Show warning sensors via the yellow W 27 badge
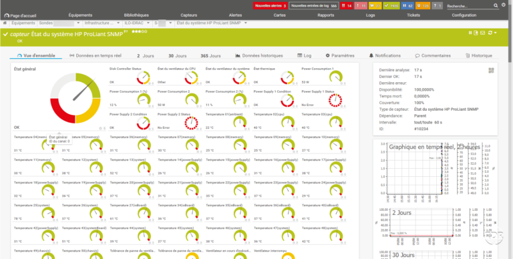This screenshot has width=513, height=259. tap(375, 6)
